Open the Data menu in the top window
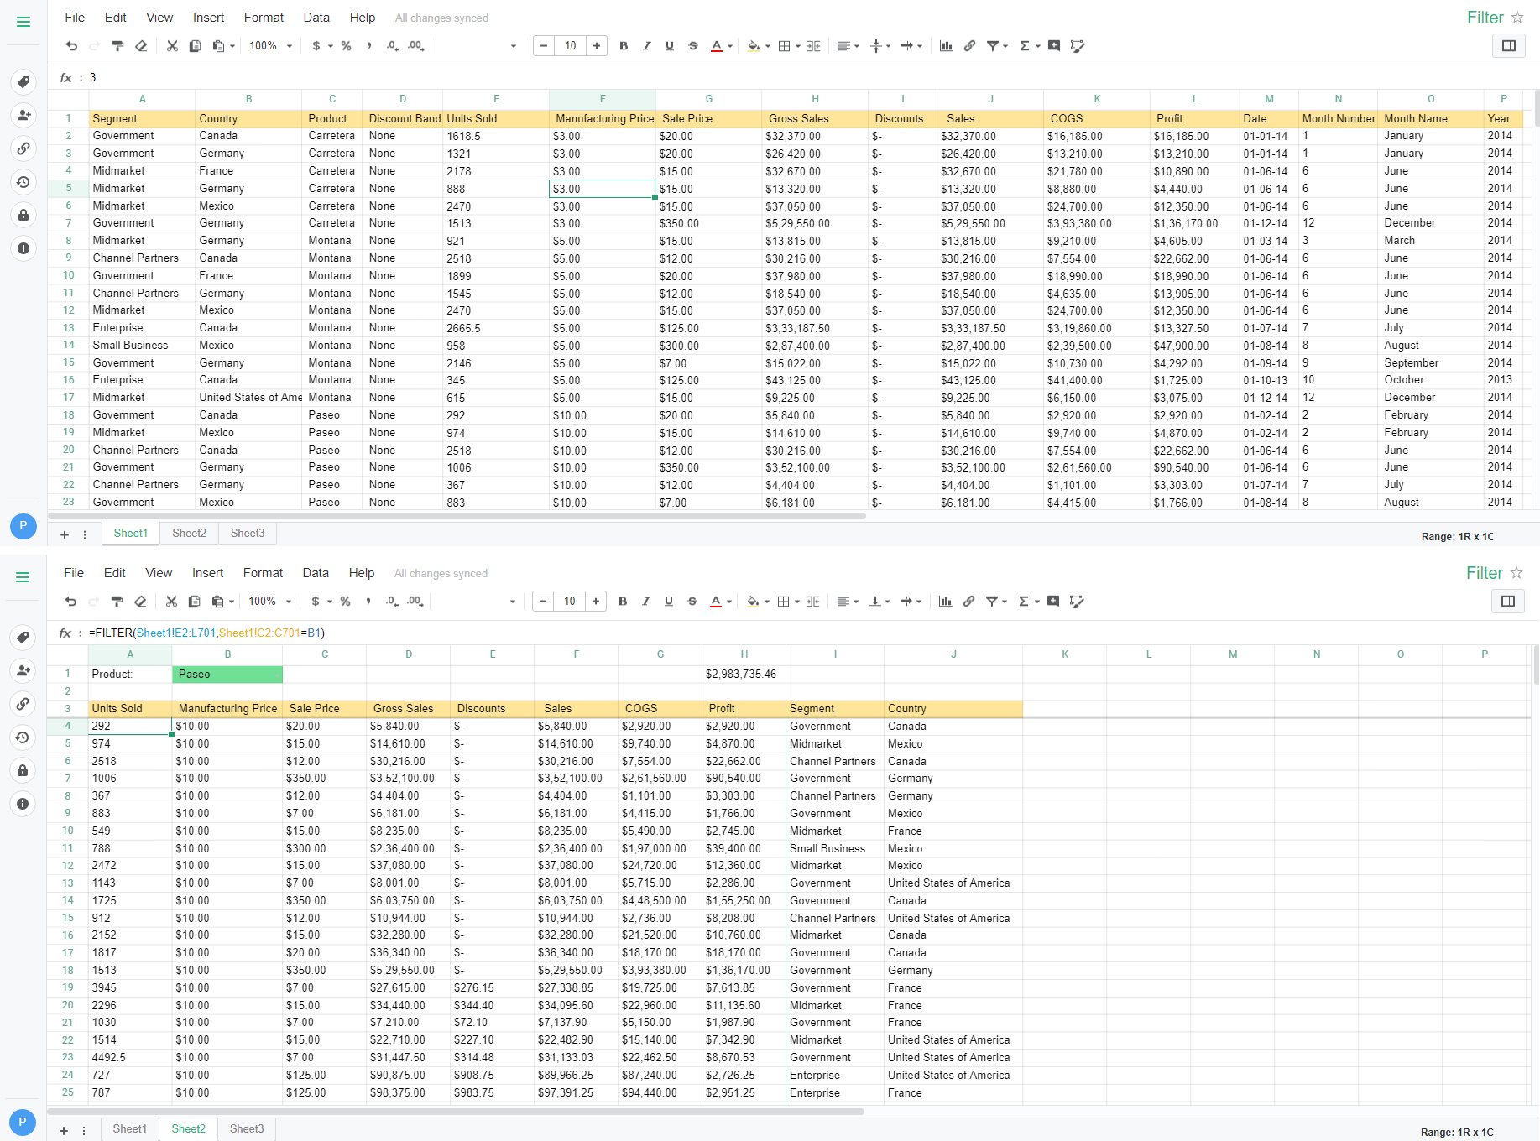Screen dimensions: 1540x1141 coord(316,18)
